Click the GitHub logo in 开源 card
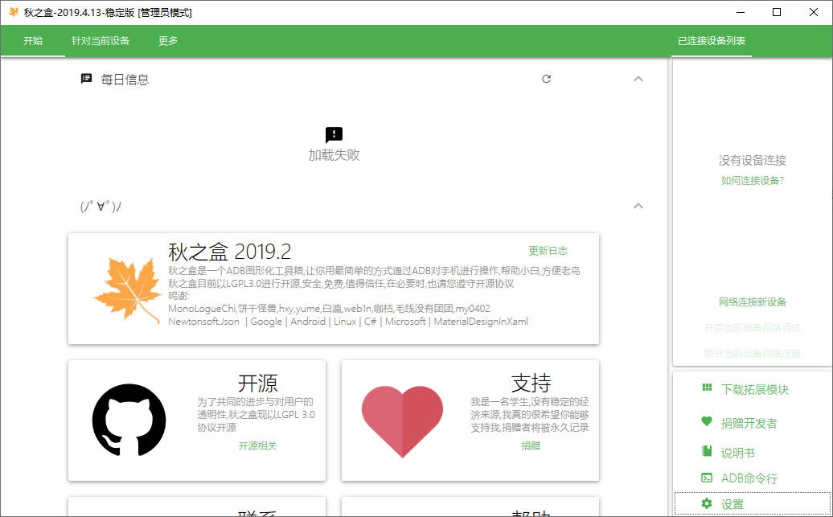The height and width of the screenshot is (517, 833). point(129,420)
